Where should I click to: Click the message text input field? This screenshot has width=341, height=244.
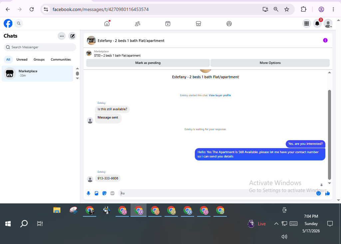pyautogui.click(x=217, y=193)
